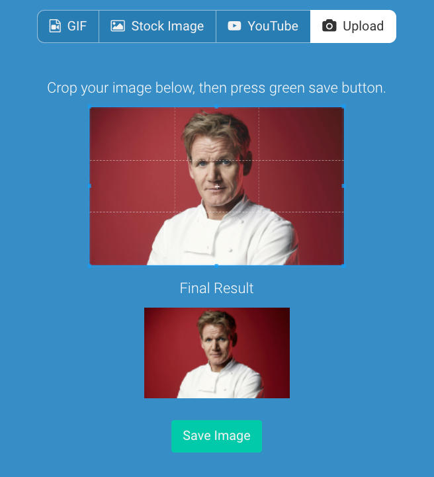Select the GIF tab label
The width and height of the screenshot is (434, 477).
click(77, 26)
